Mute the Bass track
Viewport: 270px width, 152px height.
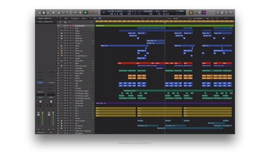point(65,63)
